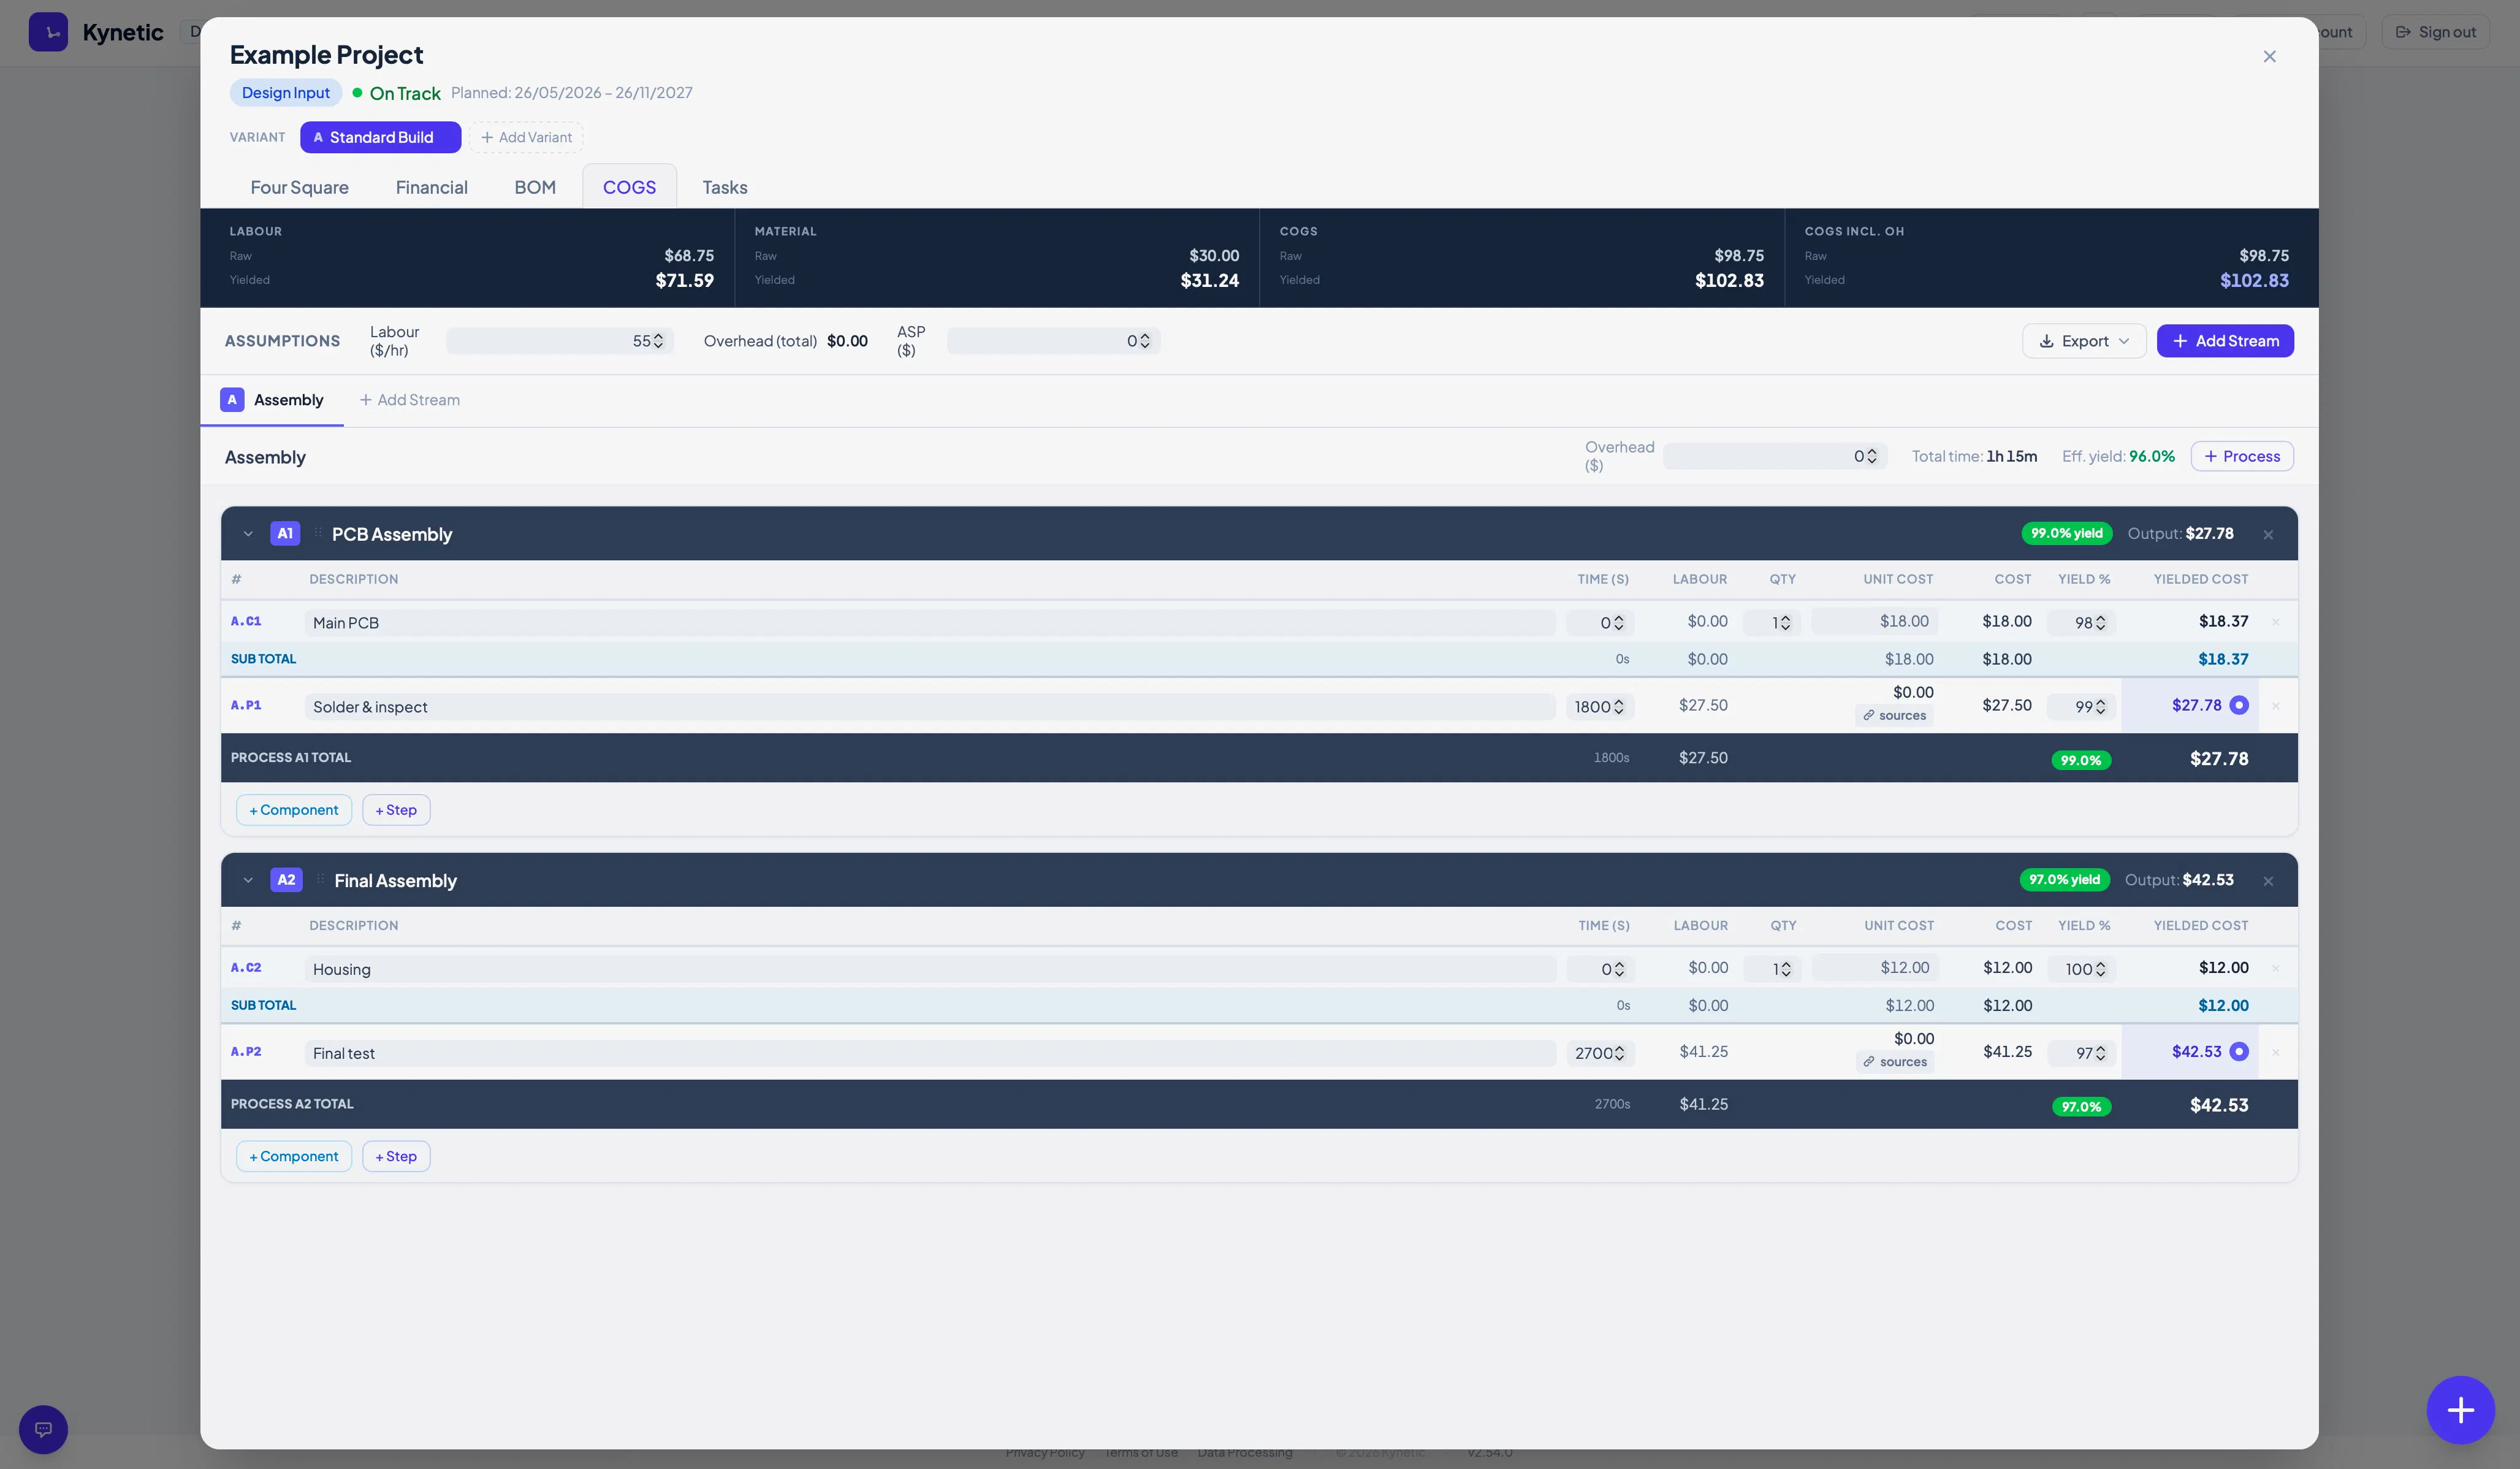Click the Kynetic logo icon
Screen dimensions: 2520x1469
(48, 32)
